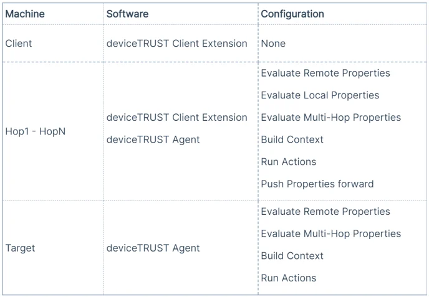Viewport: 429px width, 297px height.
Task: Click the Configuration column header
Action: pyautogui.click(x=292, y=14)
